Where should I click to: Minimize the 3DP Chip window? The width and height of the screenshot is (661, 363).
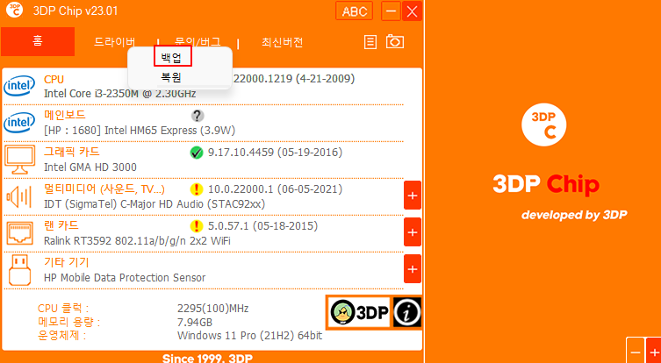pyautogui.click(x=392, y=11)
